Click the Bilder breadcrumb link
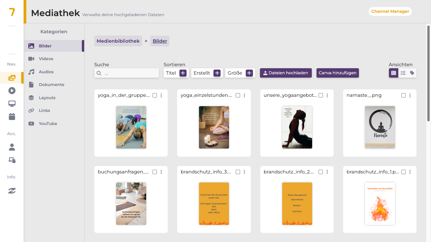The height and width of the screenshot is (242, 431). [x=160, y=41]
